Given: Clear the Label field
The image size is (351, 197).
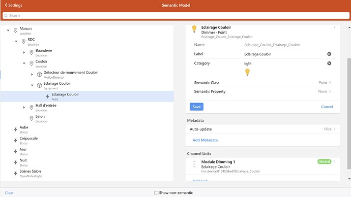Looking at the screenshot, I should point(329,54).
